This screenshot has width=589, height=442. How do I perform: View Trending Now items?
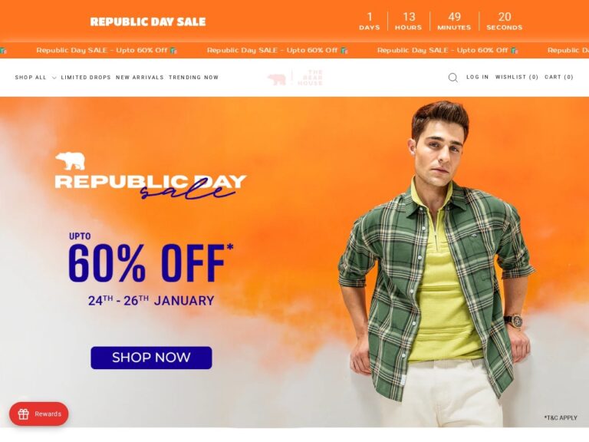click(193, 78)
